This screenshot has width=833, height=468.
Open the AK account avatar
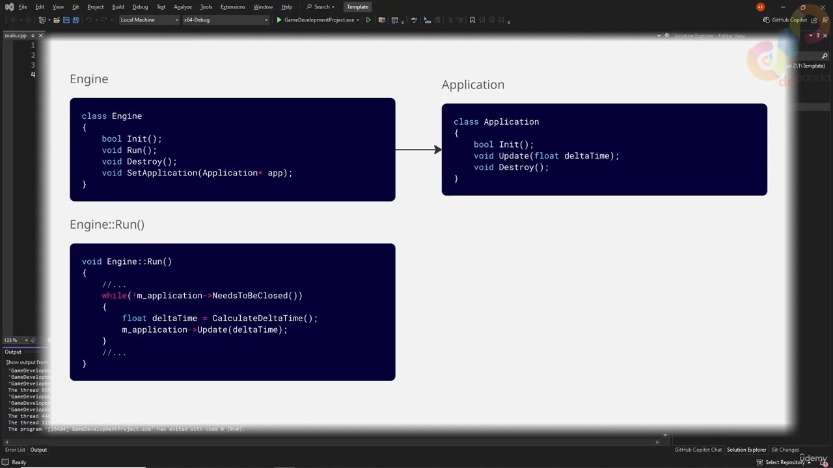click(760, 6)
